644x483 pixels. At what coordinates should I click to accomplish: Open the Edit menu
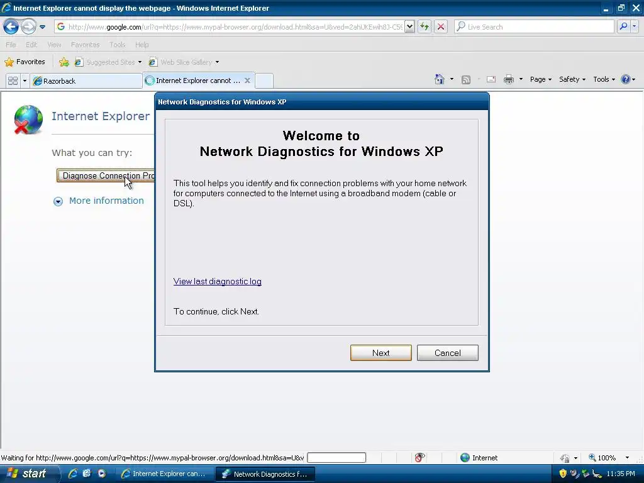pos(31,45)
